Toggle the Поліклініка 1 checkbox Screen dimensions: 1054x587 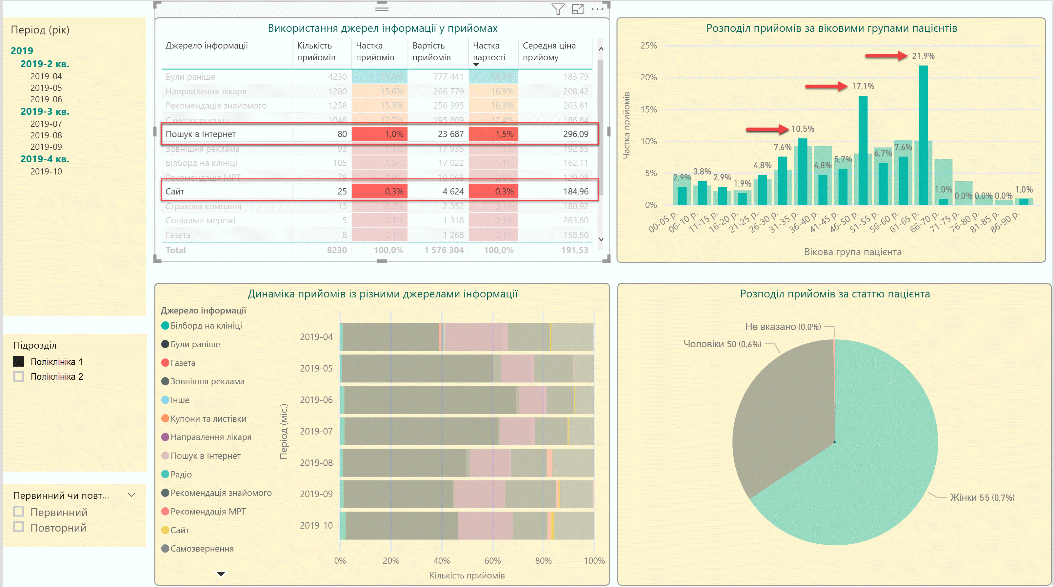(19, 361)
